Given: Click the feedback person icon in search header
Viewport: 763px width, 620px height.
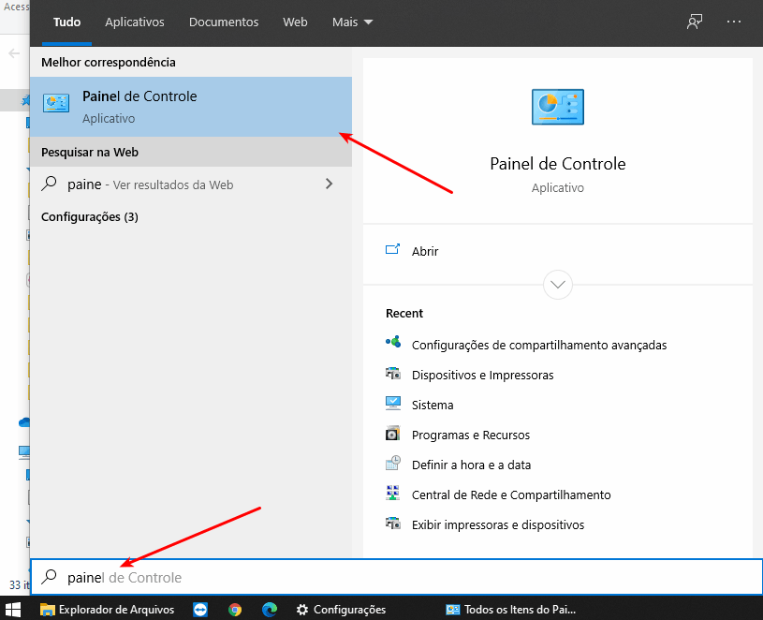Looking at the screenshot, I should [695, 22].
